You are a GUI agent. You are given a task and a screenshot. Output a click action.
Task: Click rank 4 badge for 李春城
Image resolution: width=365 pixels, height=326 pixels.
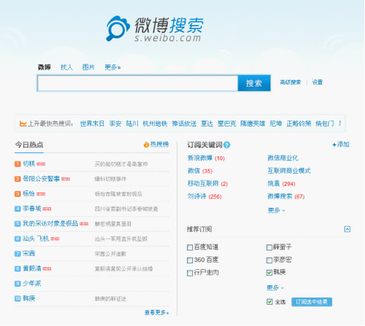pyautogui.click(x=18, y=209)
